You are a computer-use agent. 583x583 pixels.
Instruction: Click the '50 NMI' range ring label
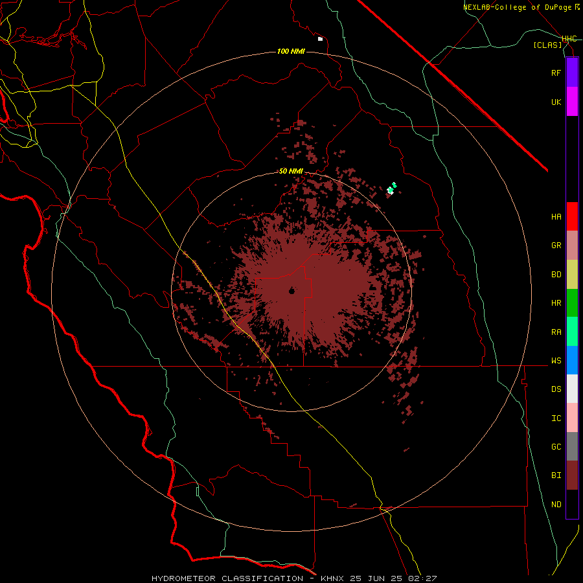click(291, 172)
